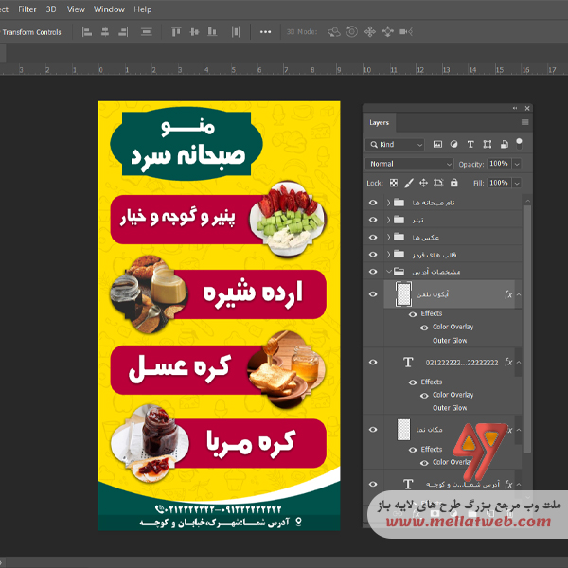Image resolution: width=568 pixels, height=568 pixels.
Task: Click the Lock all padlock icon
Action: [453, 183]
